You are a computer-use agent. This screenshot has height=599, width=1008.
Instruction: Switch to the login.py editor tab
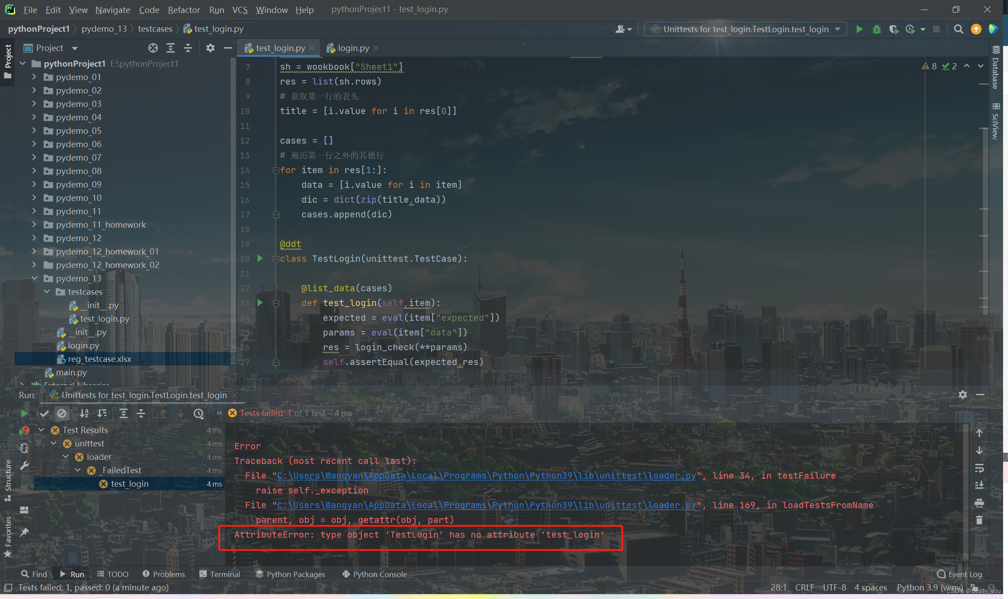[x=353, y=48]
